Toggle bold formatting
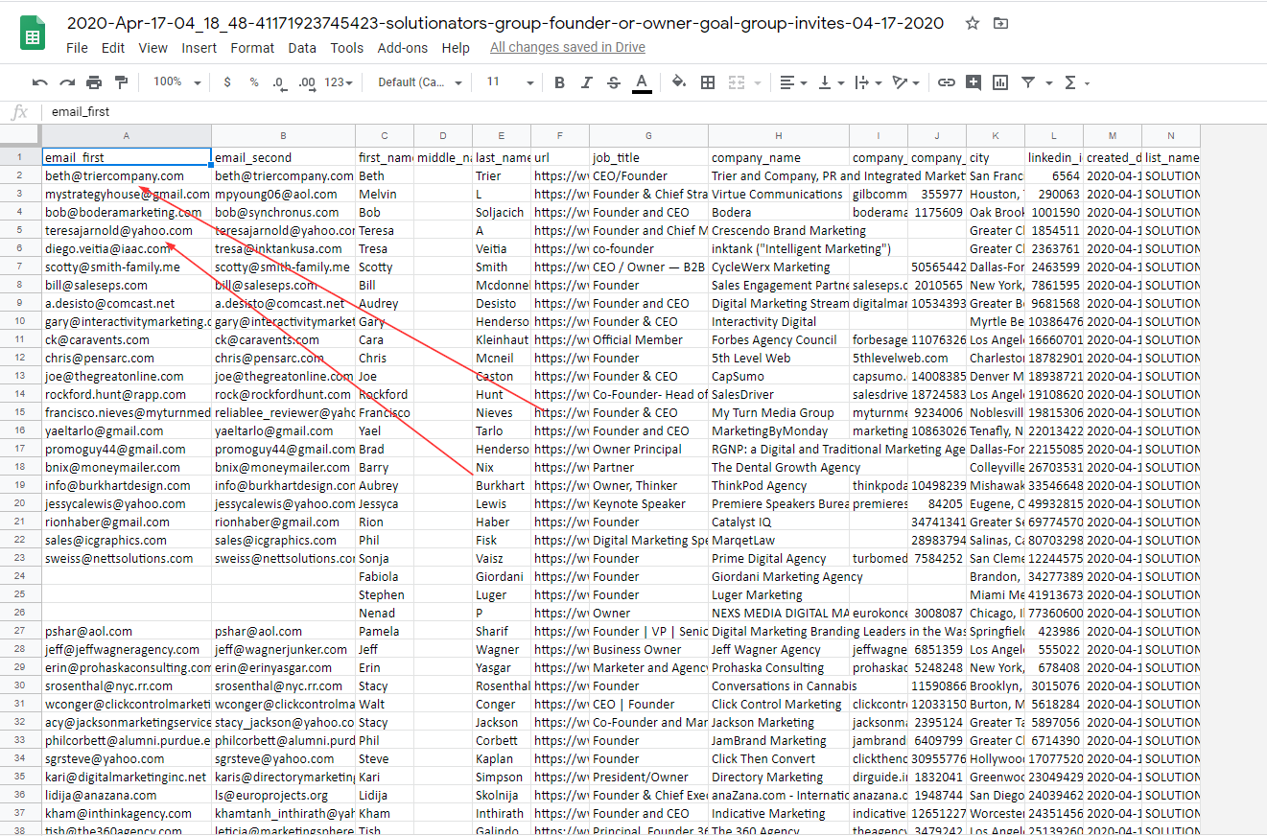1267x836 pixels. click(x=559, y=82)
